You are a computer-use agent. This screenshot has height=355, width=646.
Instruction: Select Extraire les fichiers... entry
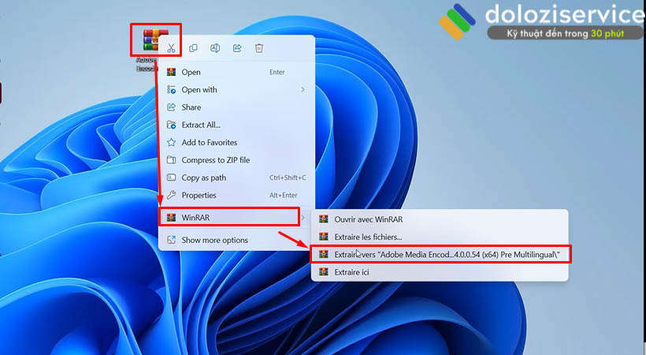click(x=368, y=237)
